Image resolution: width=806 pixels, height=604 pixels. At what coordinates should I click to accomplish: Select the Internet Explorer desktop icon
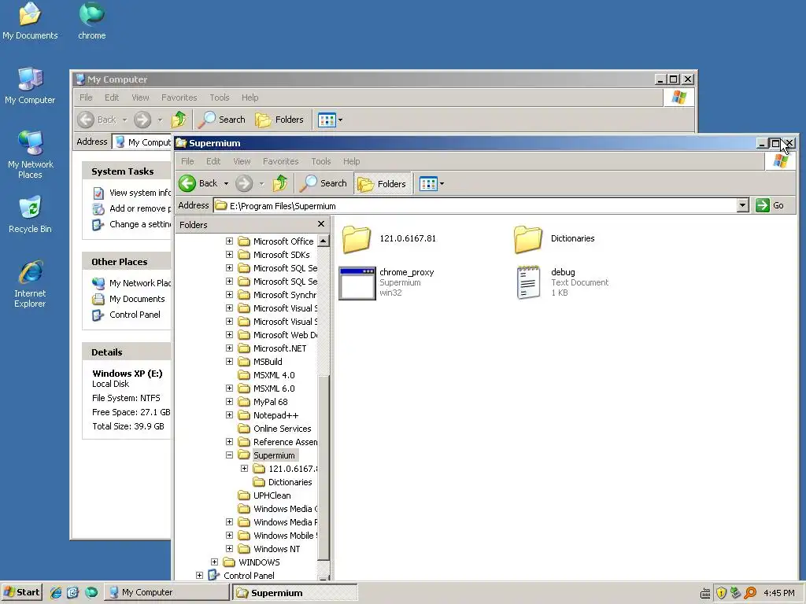pos(30,285)
